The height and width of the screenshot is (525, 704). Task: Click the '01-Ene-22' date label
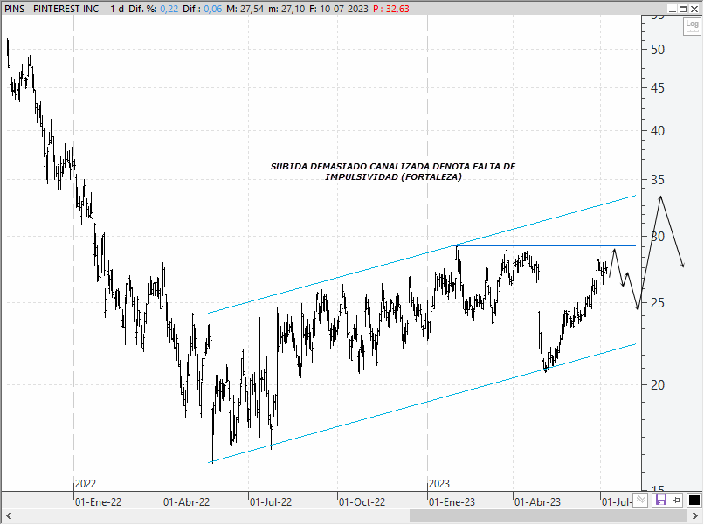pos(98,501)
